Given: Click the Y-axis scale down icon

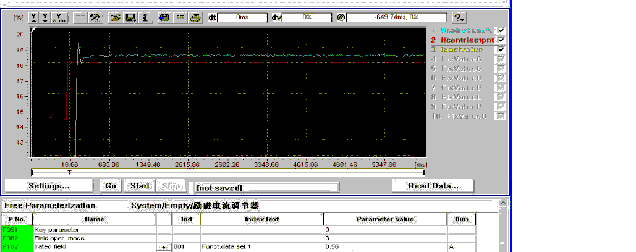Looking at the screenshot, I should [x=45, y=18].
